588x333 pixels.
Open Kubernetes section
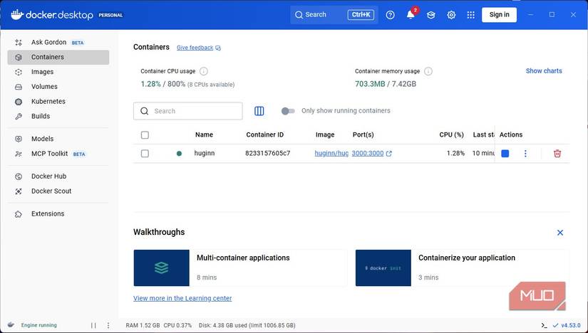tap(58, 102)
